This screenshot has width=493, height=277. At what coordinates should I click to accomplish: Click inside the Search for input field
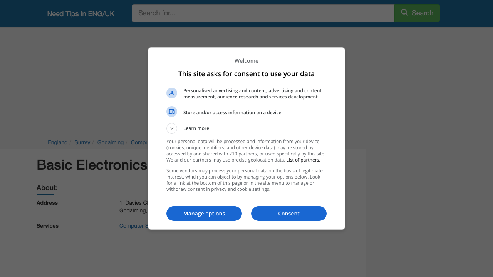[x=263, y=13]
